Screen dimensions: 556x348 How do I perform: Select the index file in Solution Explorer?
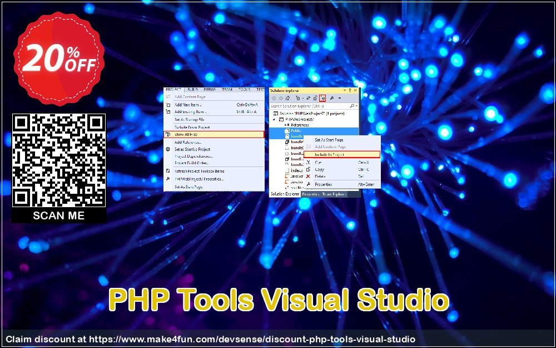294,170
